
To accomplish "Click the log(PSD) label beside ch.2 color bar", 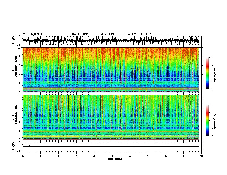I will point(215,122).
